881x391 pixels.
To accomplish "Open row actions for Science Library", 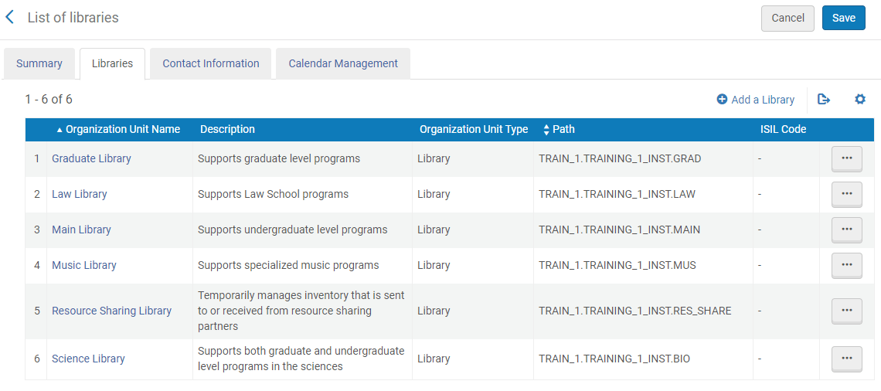I will [x=847, y=359].
